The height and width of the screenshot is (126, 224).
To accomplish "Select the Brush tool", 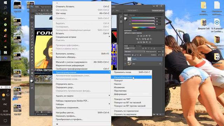I will click(32, 38).
